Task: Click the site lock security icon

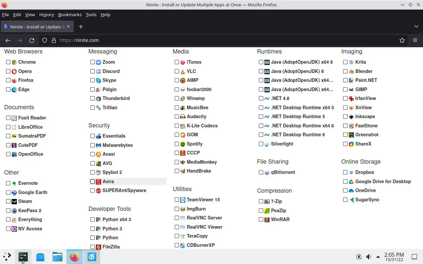Action: coord(54,40)
